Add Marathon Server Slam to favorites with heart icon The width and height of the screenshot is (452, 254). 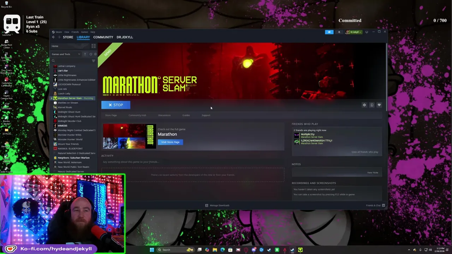tap(379, 105)
